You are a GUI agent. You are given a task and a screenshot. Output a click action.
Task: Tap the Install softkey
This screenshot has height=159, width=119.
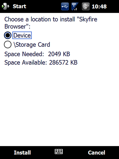tap(22, 152)
